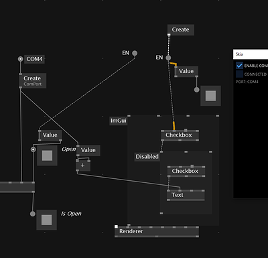Viewport: 268px width, 258px height.
Task: Click the EN circle with dashed link to Value
Action: (135, 53)
